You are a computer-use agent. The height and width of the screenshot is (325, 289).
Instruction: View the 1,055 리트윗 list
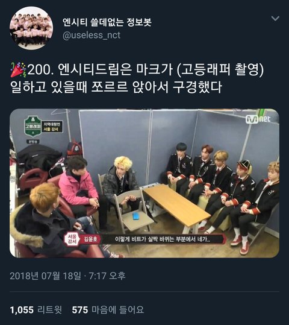click(x=36, y=310)
